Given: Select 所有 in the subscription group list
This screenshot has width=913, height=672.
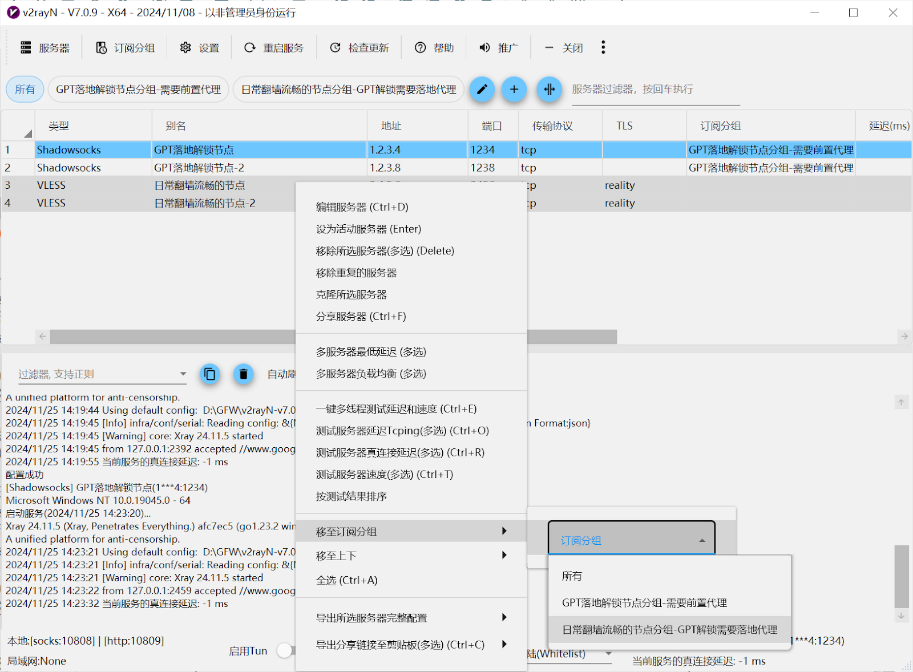Looking at the screenshot, I should pos(572,576).
